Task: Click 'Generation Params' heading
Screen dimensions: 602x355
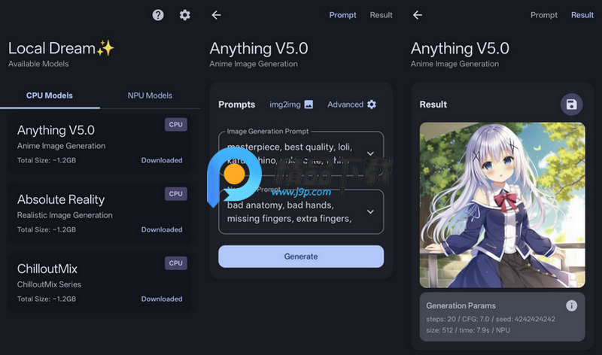Action: tap(461, 305)
